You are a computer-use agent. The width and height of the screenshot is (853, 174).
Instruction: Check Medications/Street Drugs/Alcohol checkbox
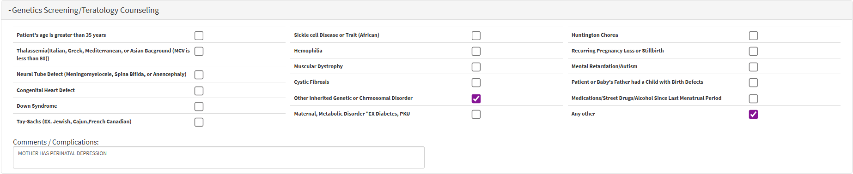pyautogui.click(x=753, y=99)
